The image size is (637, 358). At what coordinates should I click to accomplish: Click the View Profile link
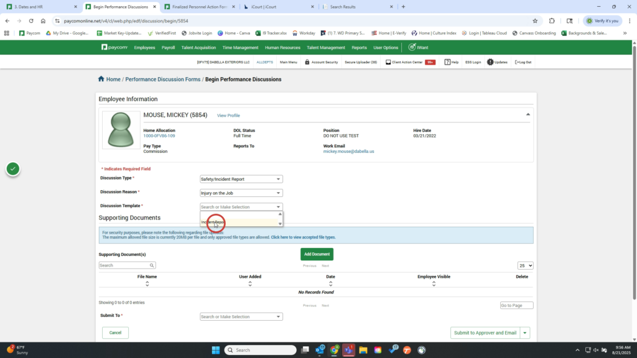[x=228, y=116]
